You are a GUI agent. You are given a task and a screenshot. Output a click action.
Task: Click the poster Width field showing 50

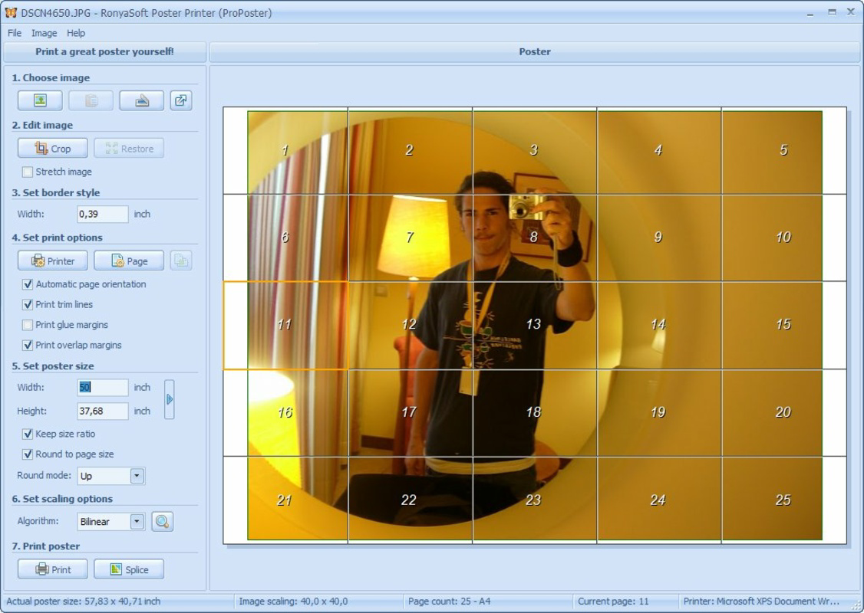point(103,388)
